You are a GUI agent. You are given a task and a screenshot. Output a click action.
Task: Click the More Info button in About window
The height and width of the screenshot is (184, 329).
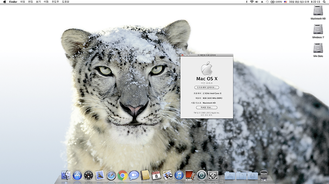click(x=207, y=107)
